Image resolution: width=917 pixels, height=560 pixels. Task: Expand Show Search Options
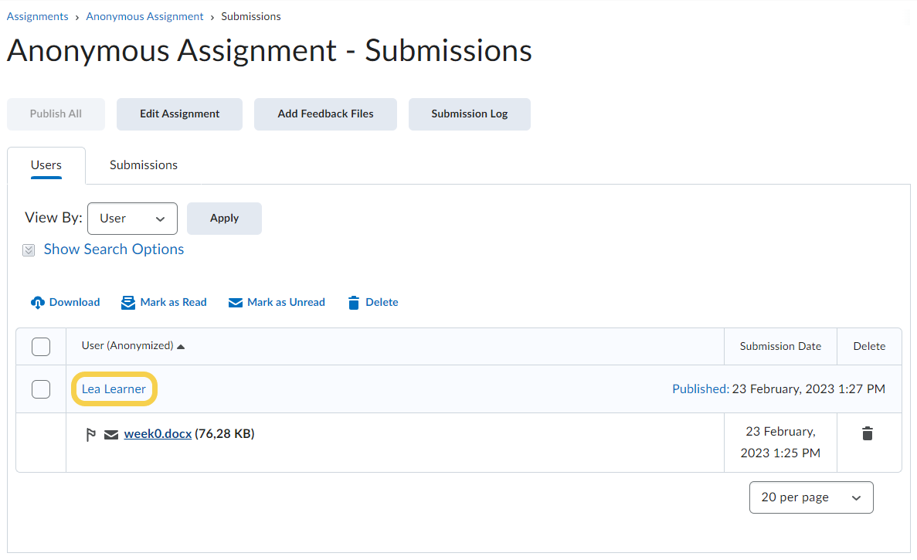click(114, 249)
